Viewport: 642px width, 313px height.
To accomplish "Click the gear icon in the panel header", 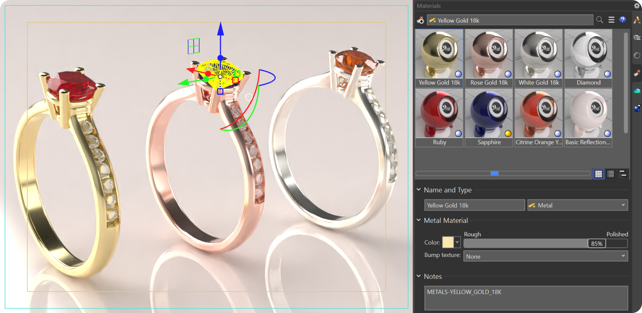I will [x=637, y=6].
